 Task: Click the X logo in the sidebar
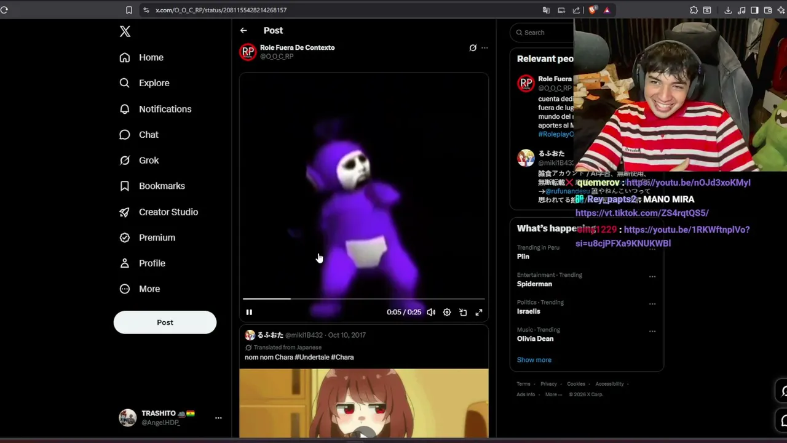[125, 31]
